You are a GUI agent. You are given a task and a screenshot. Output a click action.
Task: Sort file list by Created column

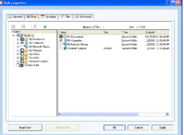pyautogui.click(x=156, y=32)
